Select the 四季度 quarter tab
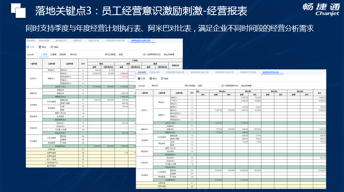This screenshot has width=344, height=192. tap(63, 54)
